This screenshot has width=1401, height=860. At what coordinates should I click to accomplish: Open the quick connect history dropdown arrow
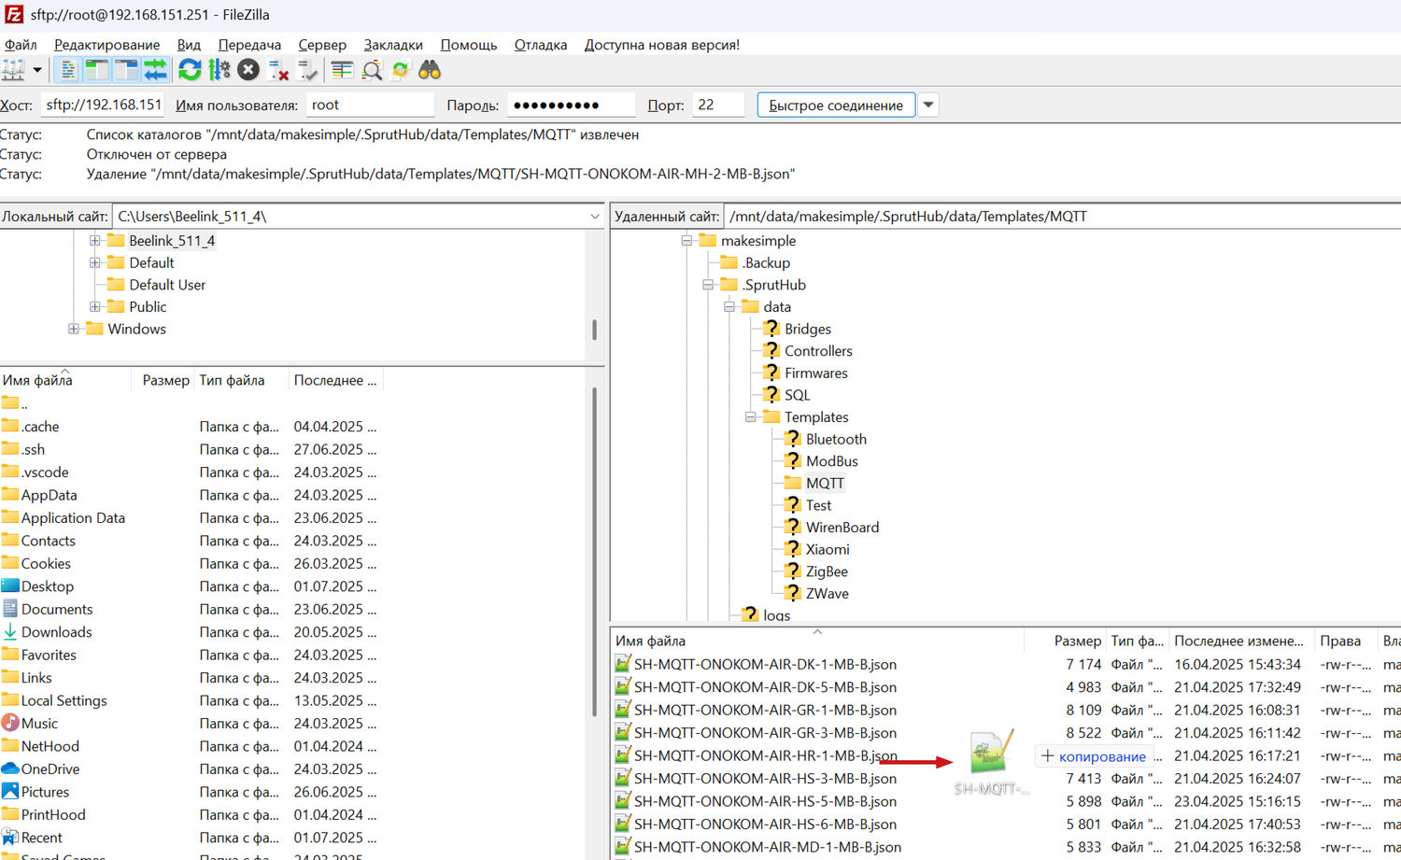[928, 105]
